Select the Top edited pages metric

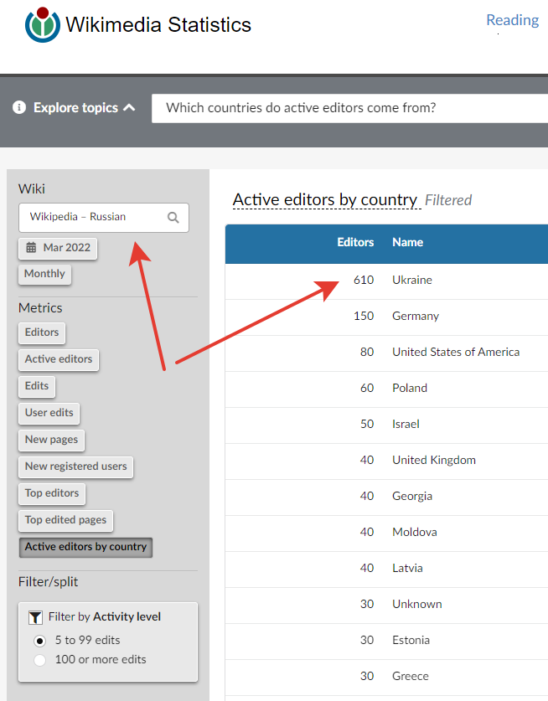click(65, 520)
